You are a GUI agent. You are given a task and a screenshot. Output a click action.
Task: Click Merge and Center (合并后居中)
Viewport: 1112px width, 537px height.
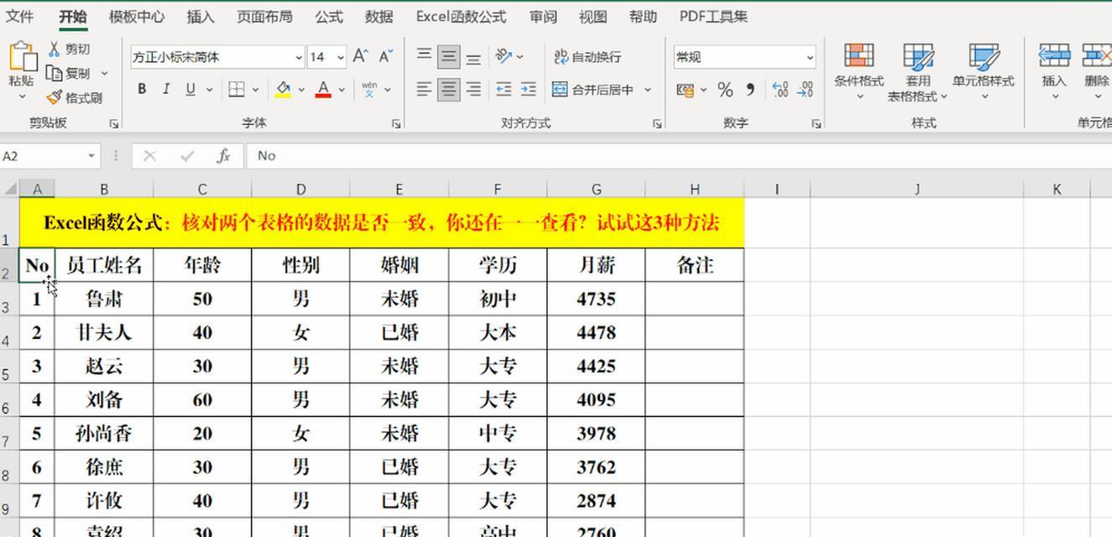tap(594, 89)
